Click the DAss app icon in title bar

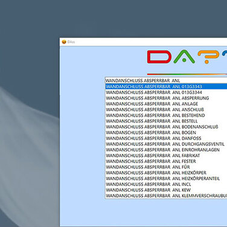click(x=64, y=42)
